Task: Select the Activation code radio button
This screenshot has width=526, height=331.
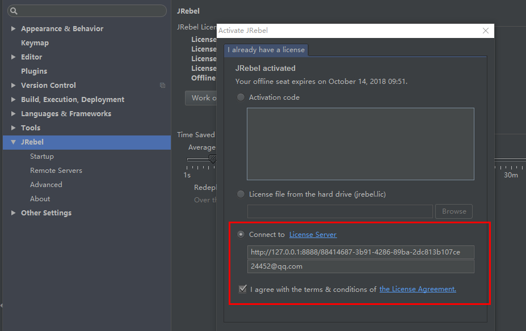Action: coord(241,97)
